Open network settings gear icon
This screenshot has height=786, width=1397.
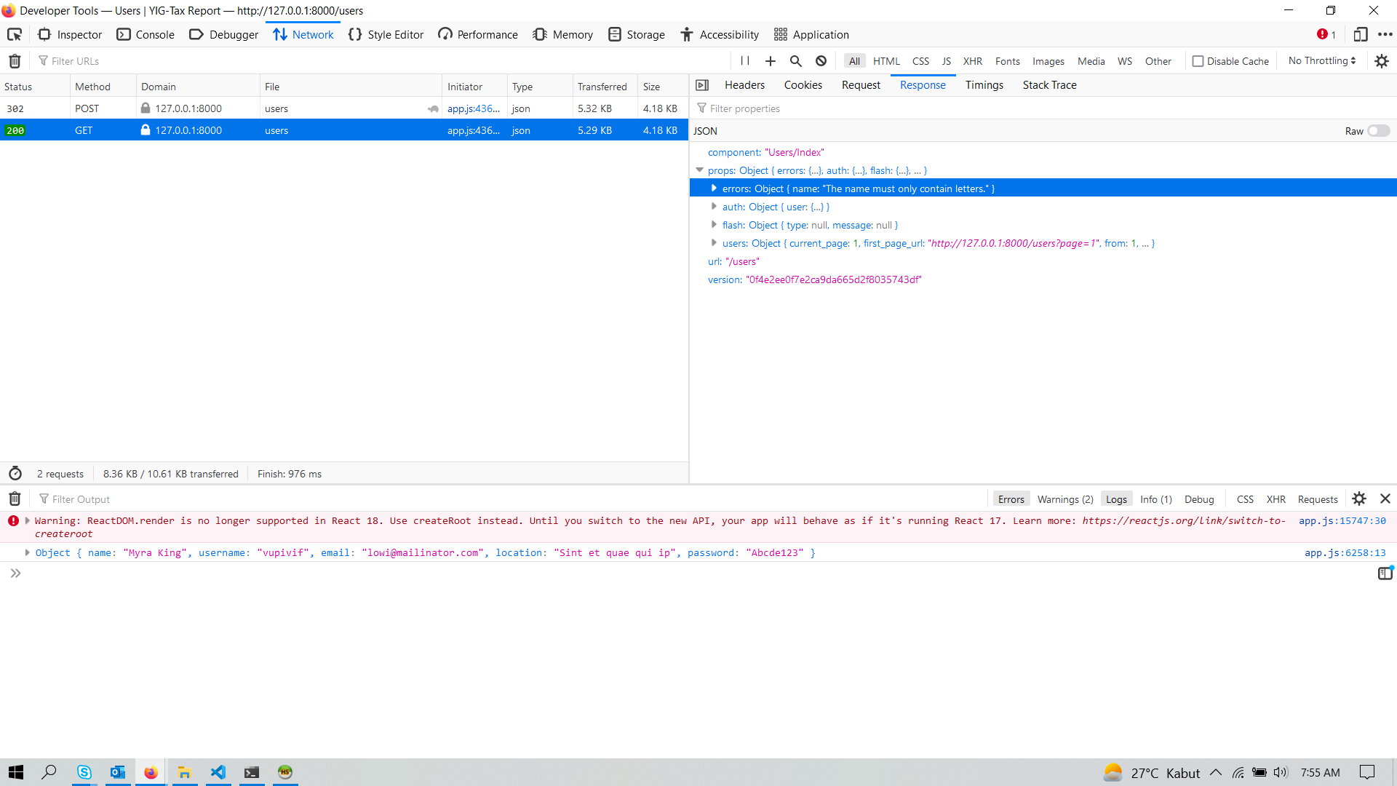[x=1382, y=61]
